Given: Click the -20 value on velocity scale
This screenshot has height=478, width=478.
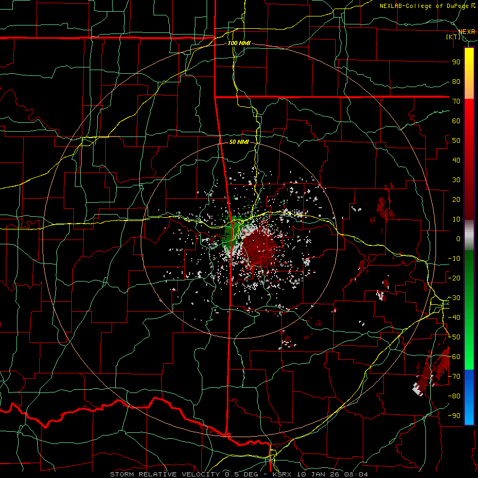Looking at the screenshot, I should (454, 278).
